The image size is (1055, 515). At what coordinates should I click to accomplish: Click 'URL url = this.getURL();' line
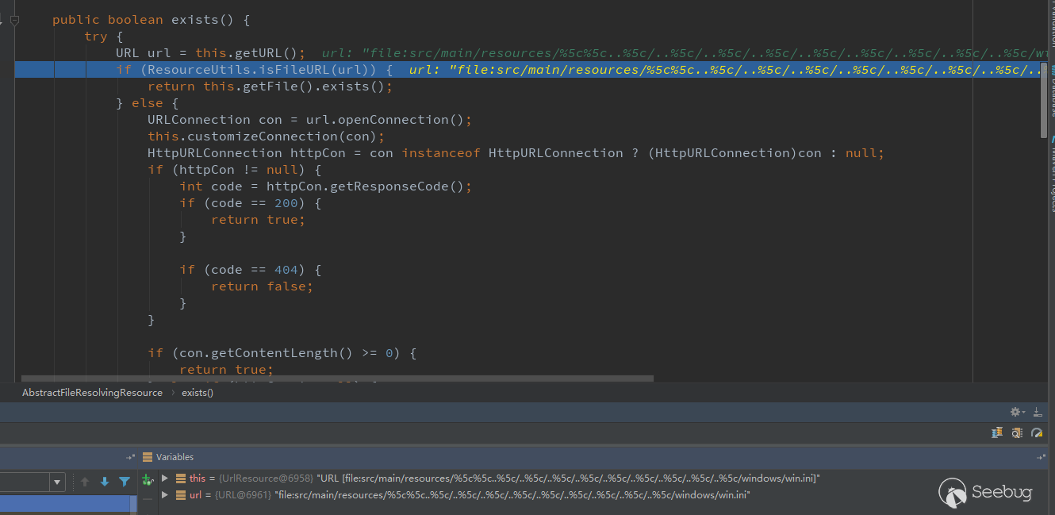210,53
